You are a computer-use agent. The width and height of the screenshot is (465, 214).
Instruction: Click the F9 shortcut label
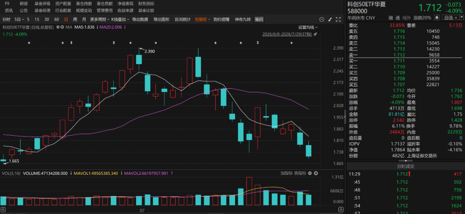tap(7, 4)
